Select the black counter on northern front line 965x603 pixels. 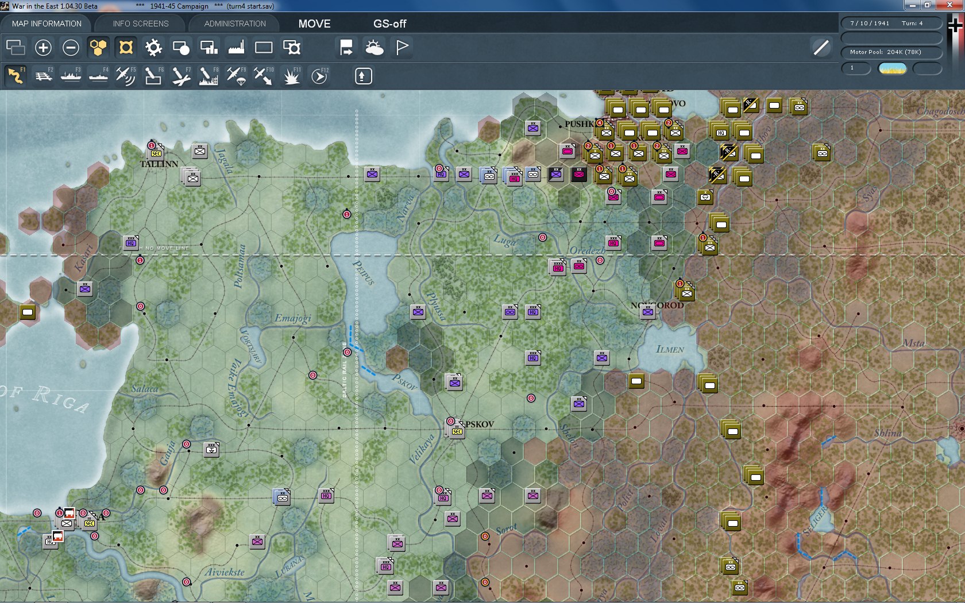click(x=579, y=174)
